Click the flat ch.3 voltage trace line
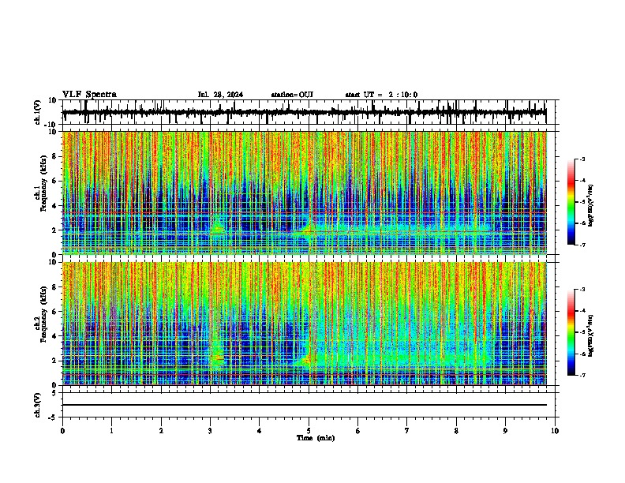625x483 pixels. 304,405
